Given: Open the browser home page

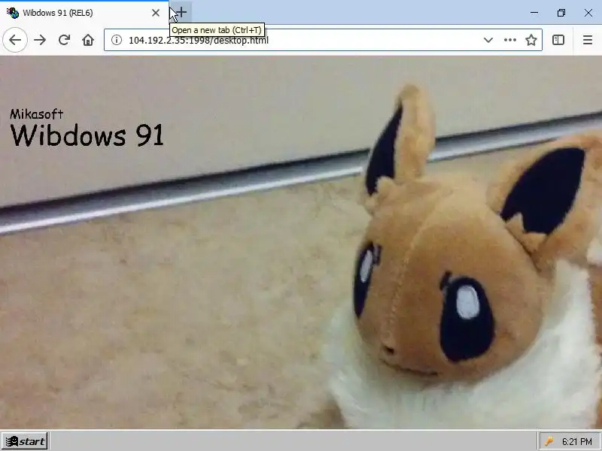Looking at the screenshot, I should 88,40.
